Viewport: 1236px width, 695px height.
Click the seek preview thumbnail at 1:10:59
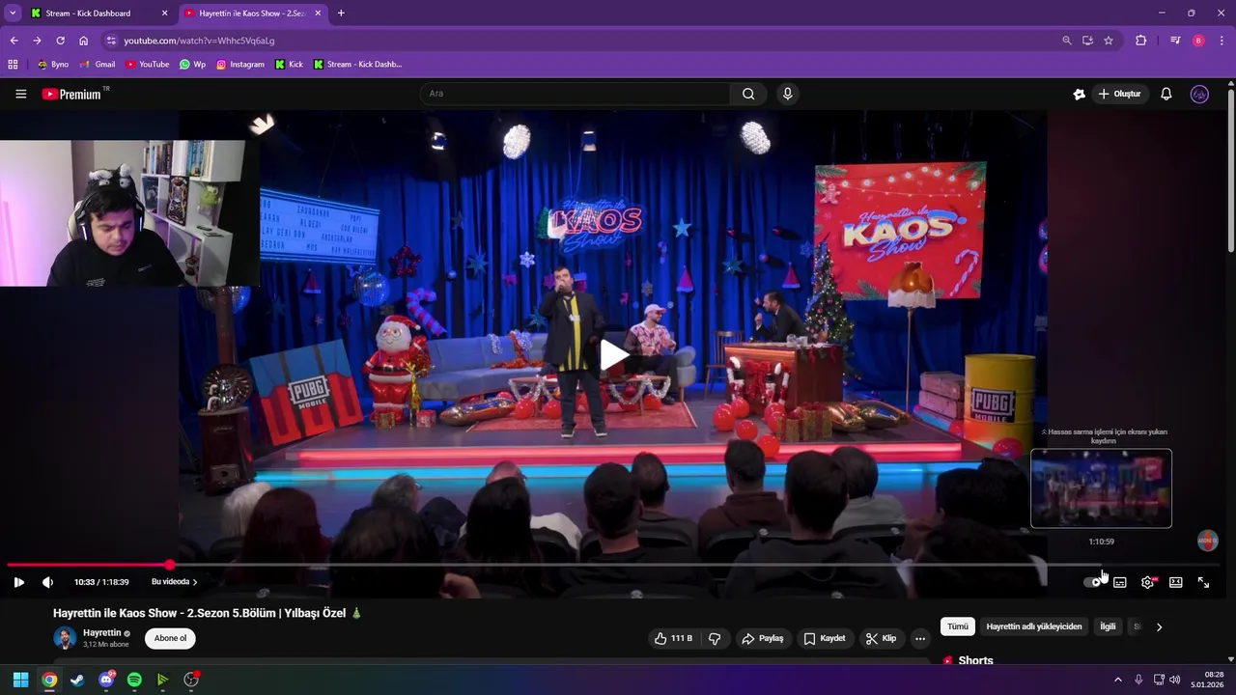point(1101,488)
